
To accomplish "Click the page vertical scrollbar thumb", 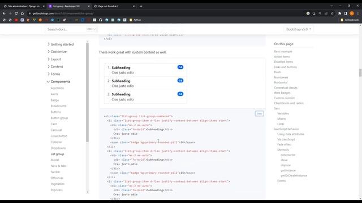I will tap(360, 73).
